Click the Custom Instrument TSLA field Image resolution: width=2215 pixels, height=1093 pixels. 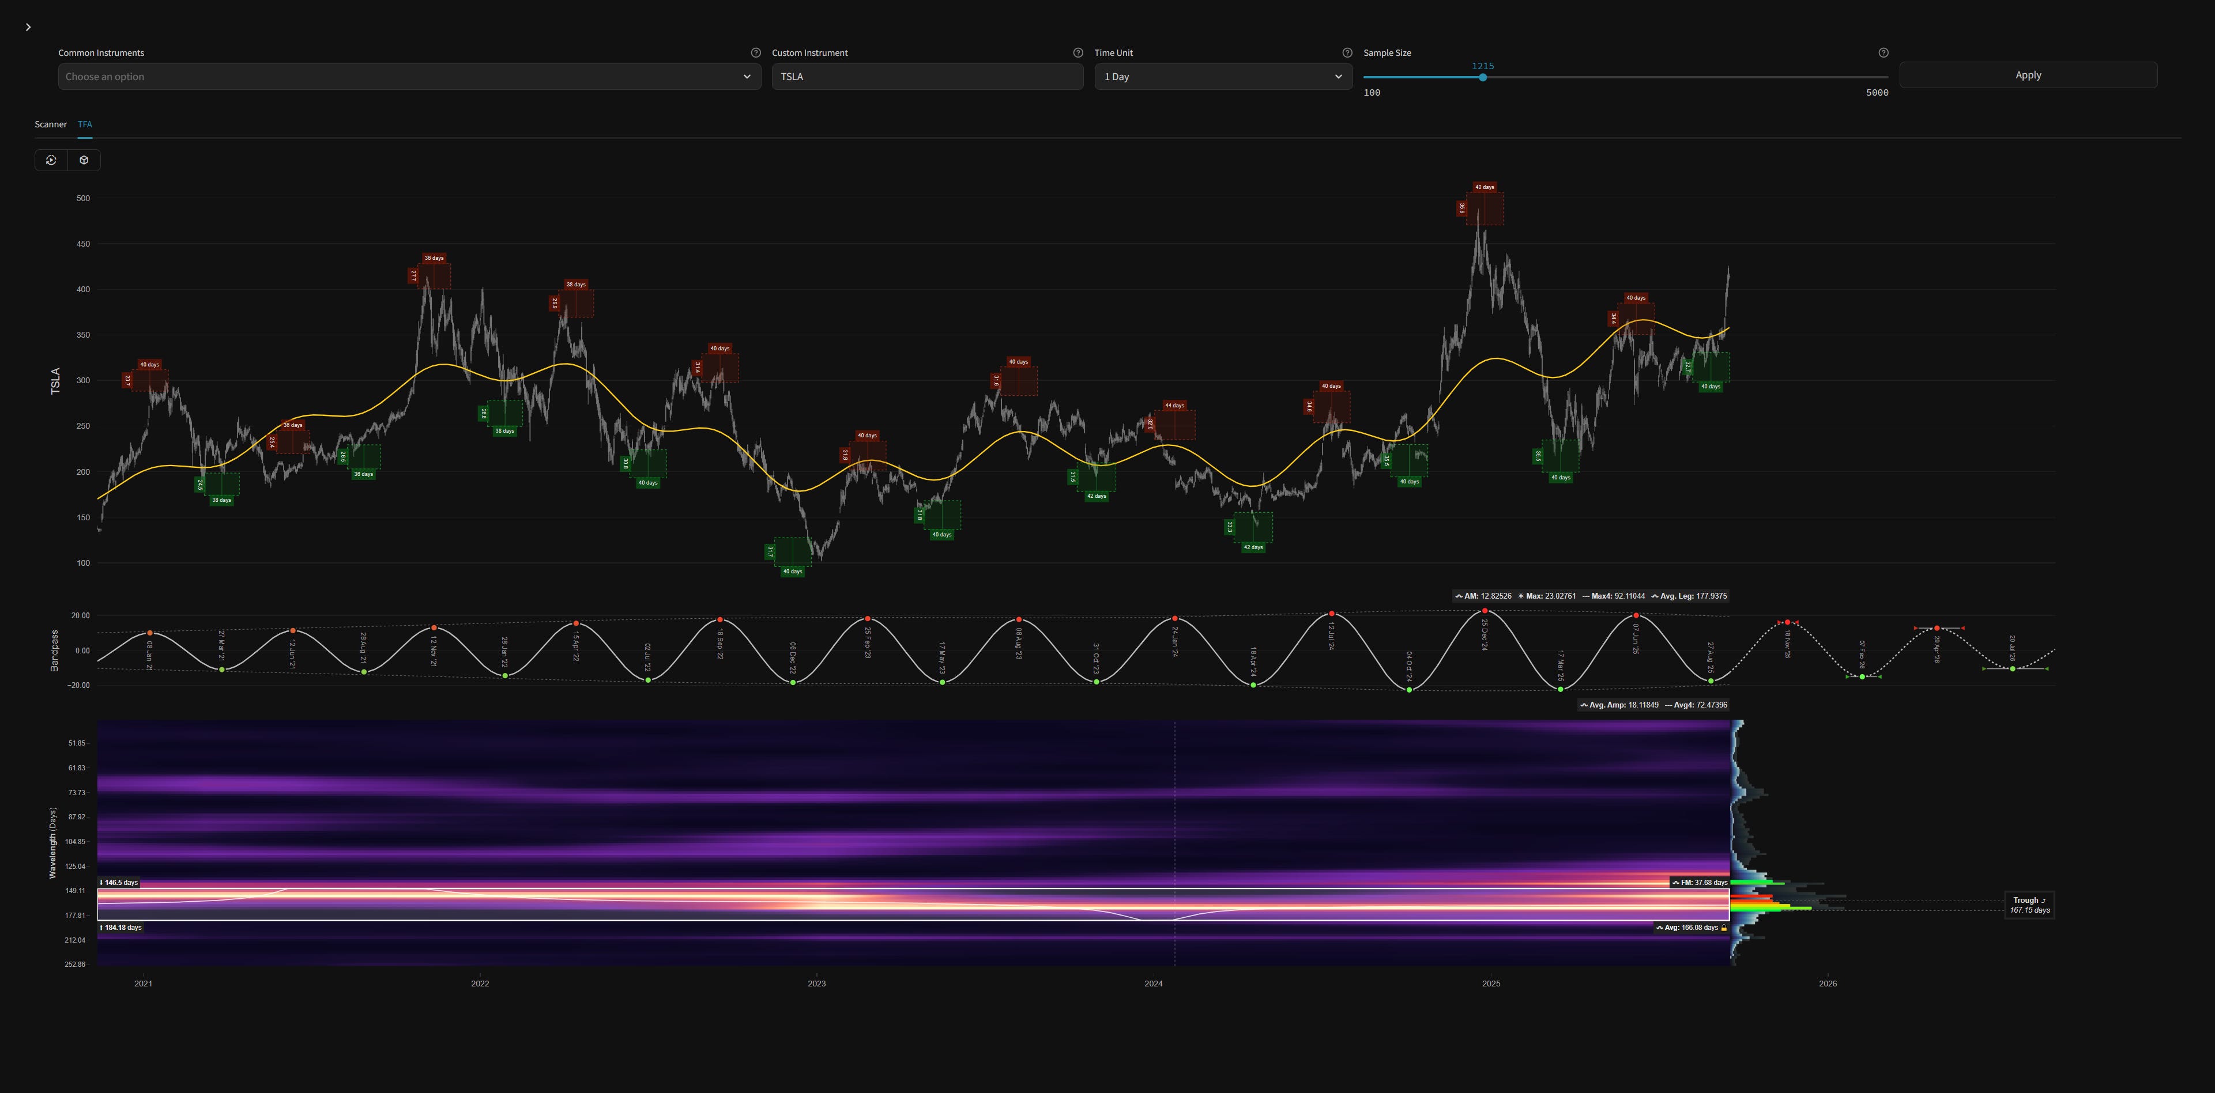tap(927, 77)
